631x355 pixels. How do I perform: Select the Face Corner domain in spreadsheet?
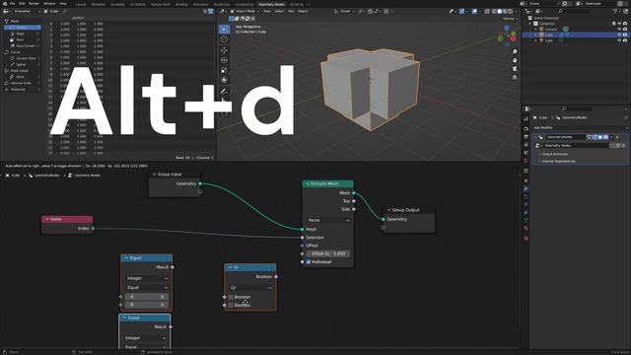23,46
